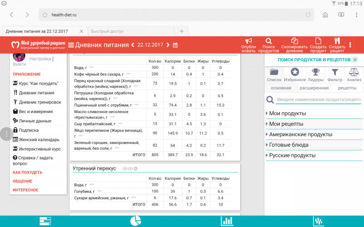Expand the Американские продукты category
364x227 pixels.
[x=300, y=134]
